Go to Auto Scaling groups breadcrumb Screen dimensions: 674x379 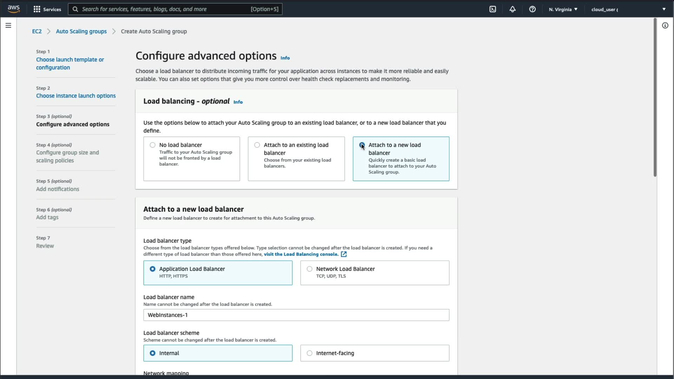coord(81,31)
